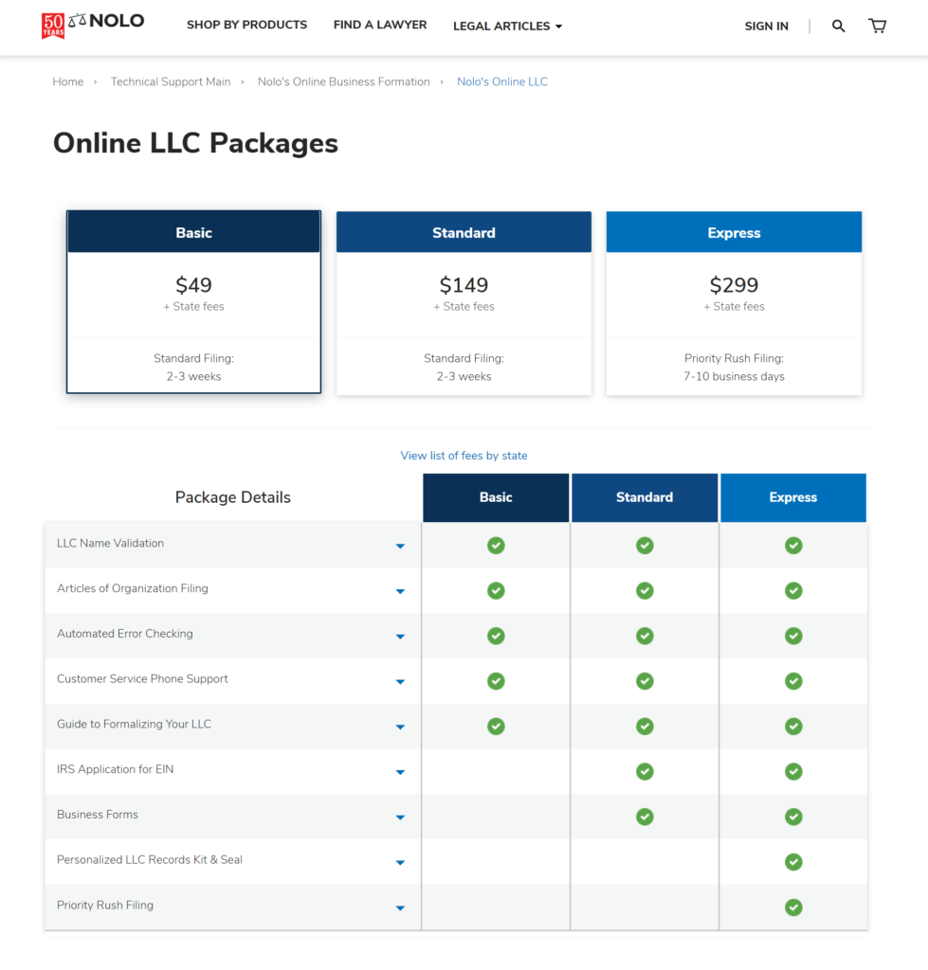Click Standard column header in details table

(x=645, y=497)
